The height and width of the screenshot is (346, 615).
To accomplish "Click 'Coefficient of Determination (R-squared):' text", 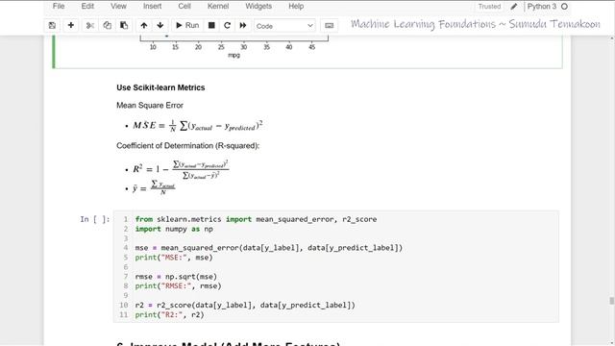I will (x=188, y=145).
